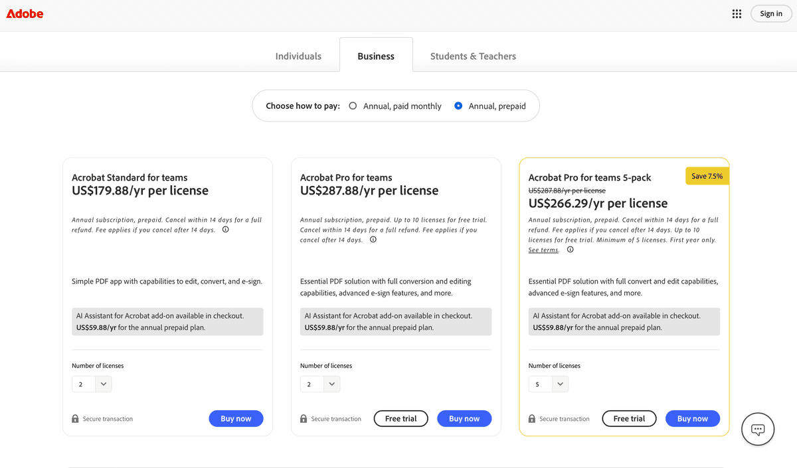Select Annual, prepaid option

tap(490, 106)
